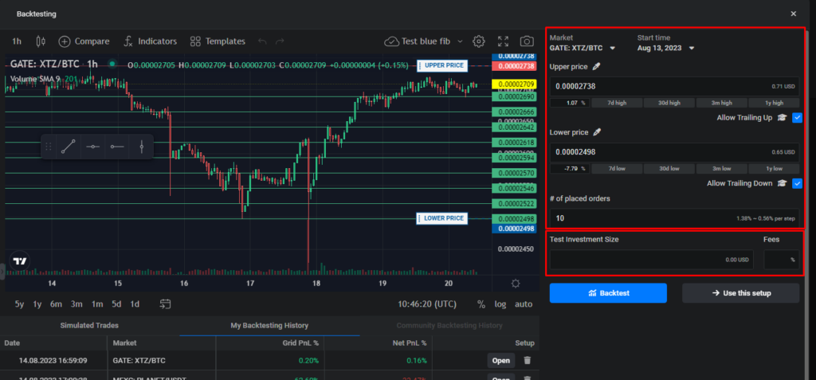Screen dimensions: 816x380
Task: Click the Use this setup button
Action: pos(740,293)
